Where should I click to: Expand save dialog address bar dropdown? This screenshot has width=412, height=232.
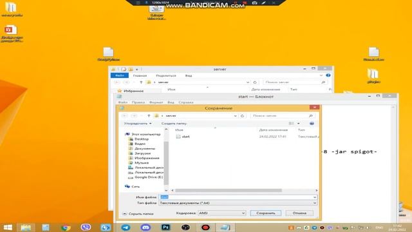click(x=235, y=116)
